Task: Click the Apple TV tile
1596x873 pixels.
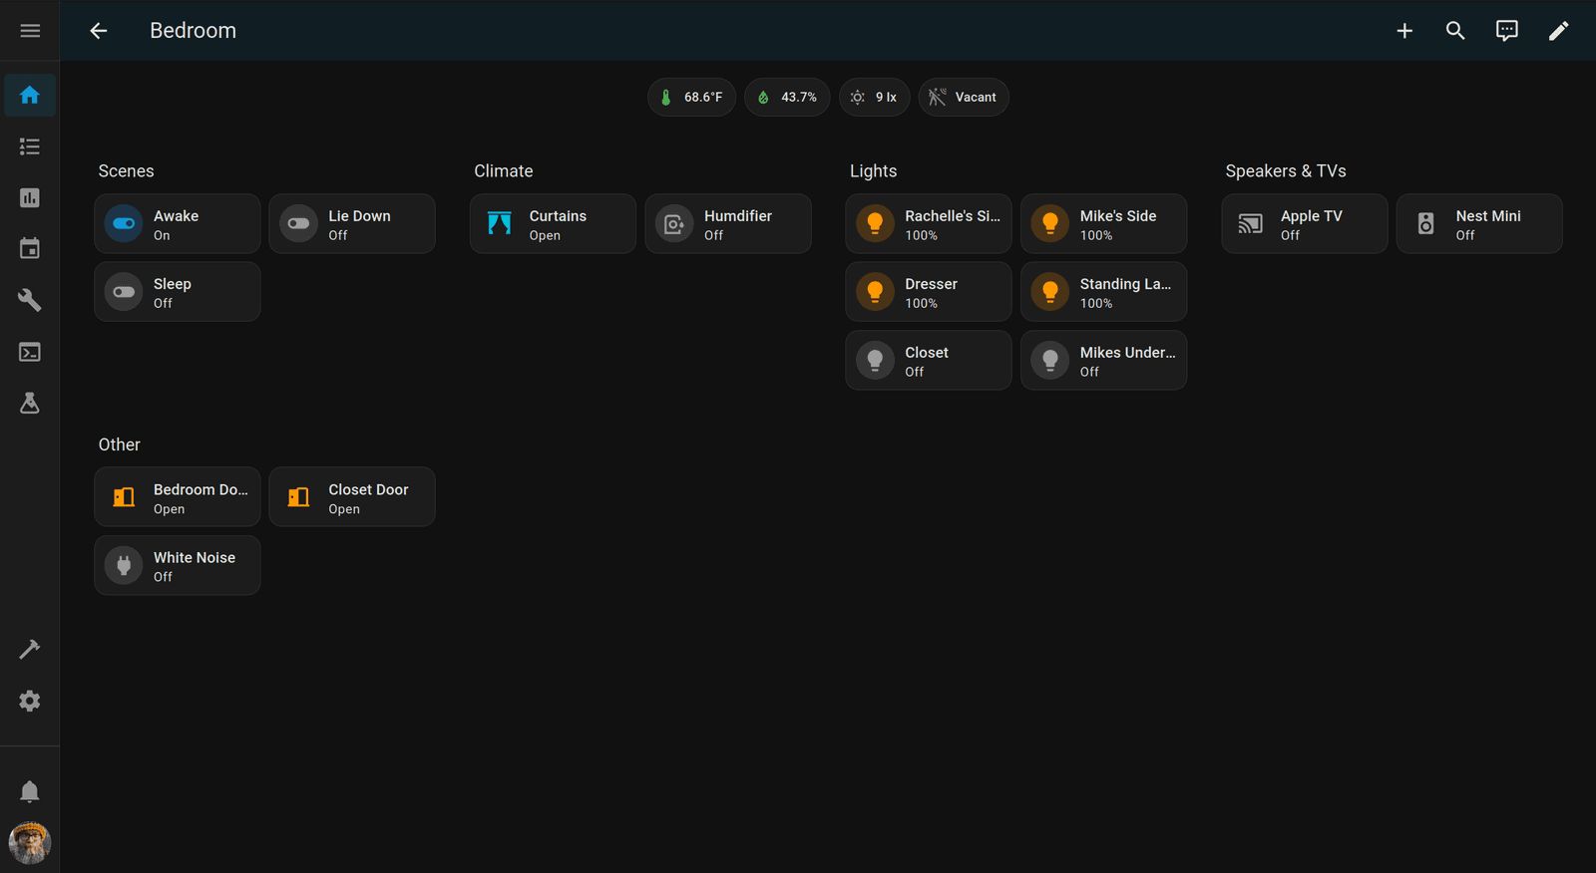Action: tap(1304, 224)
